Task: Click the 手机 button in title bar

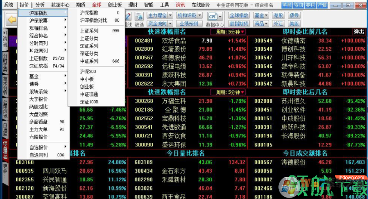Action: pyautogui.click(x=287, y=5)
